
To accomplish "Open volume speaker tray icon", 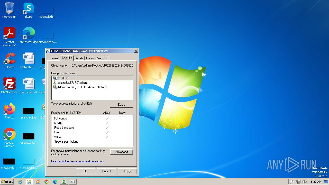I will coord(305,182).
